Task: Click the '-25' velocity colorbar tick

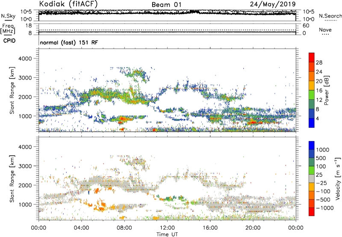Action: (321, 183)
